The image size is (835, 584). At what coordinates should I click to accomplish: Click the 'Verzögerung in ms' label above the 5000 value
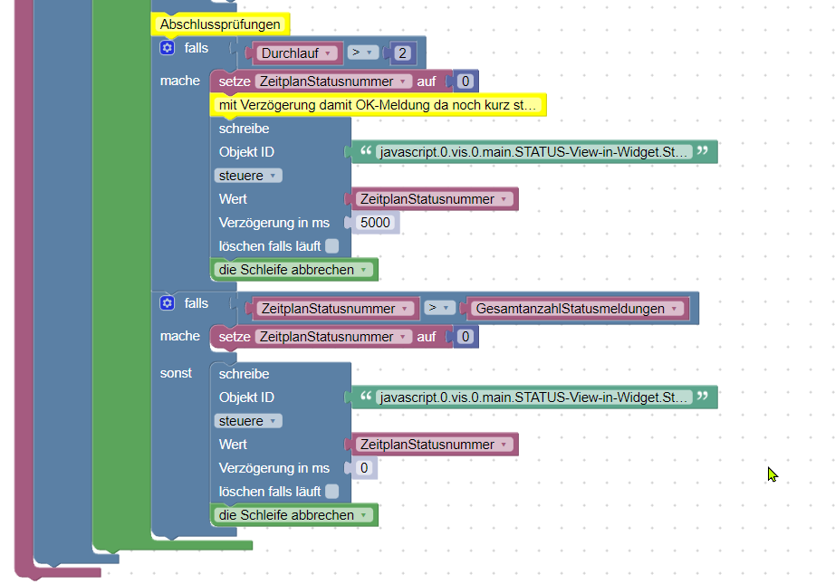click(274, 223)
